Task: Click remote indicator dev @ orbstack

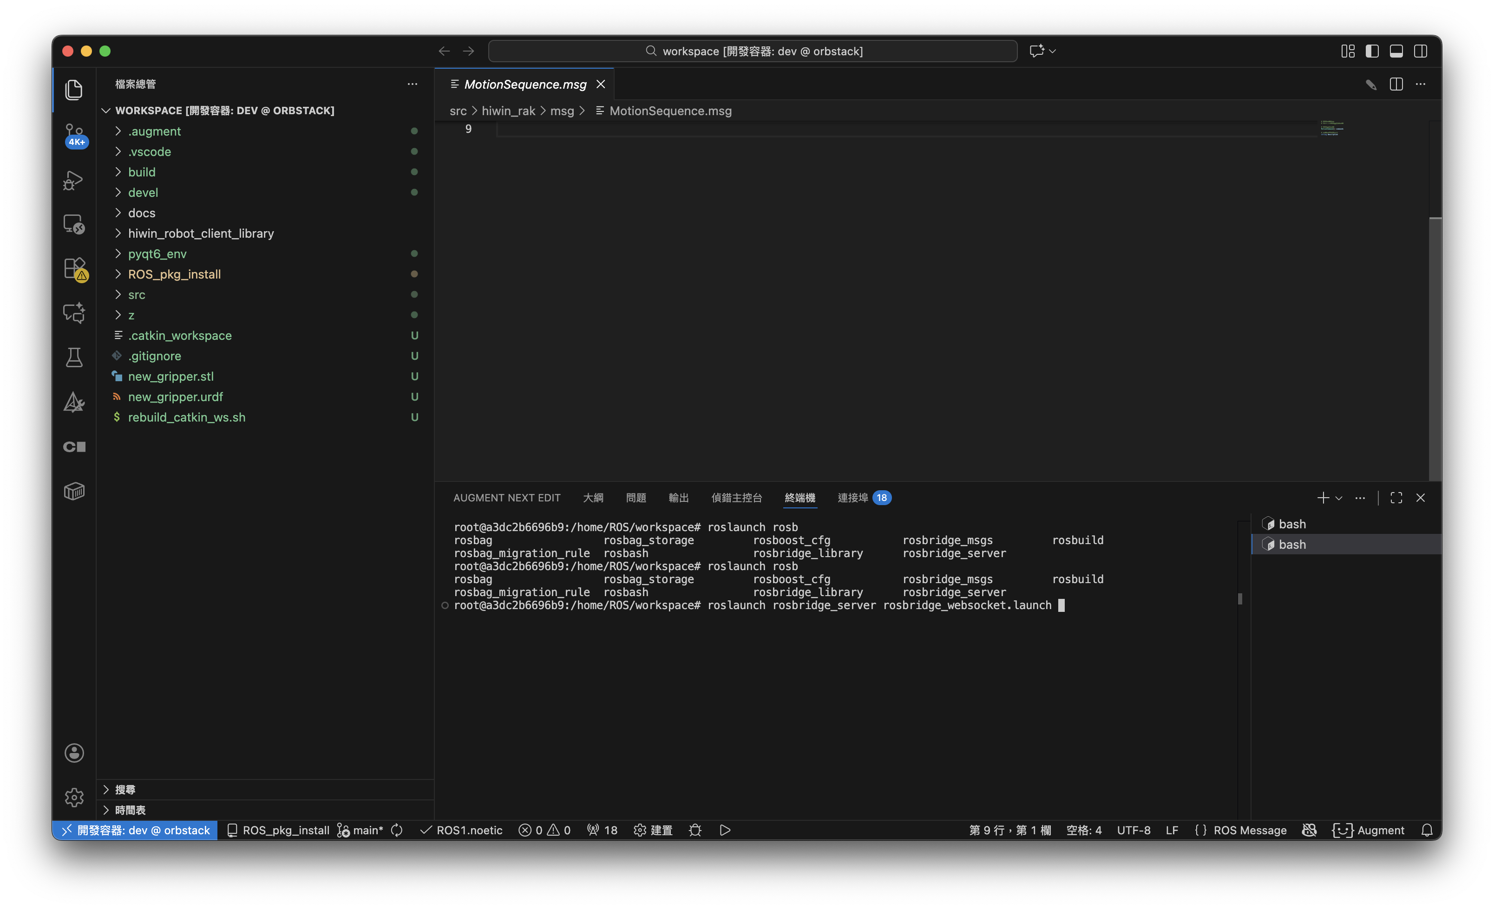Action: tap(135, 830)
